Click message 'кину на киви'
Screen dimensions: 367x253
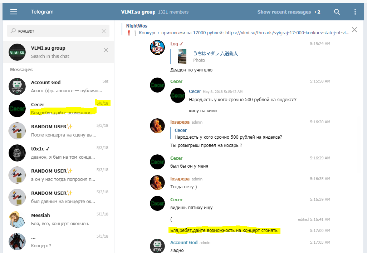tap(203, 111)
